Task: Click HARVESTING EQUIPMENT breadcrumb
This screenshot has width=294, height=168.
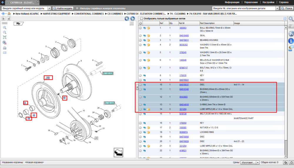Action: pyautogui.click(x=56, y=14)
